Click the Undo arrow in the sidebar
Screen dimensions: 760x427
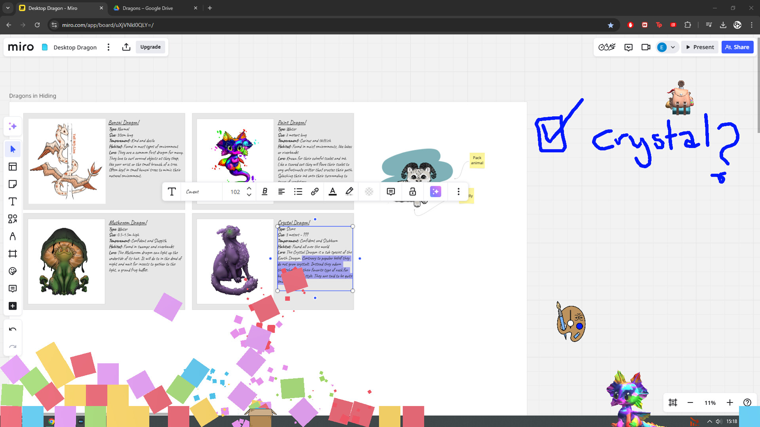tap(13, 329)
